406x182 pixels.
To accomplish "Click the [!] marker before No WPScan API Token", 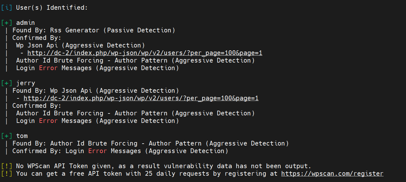I will pos(7,166).
